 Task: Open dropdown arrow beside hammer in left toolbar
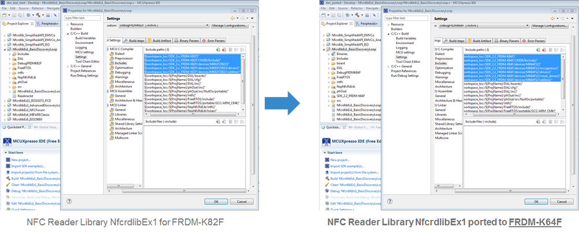coord(42,15)
